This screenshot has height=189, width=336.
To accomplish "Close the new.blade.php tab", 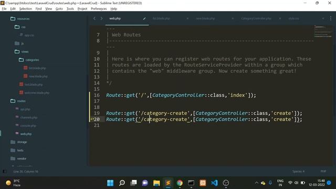I will (x=233, y=19).
